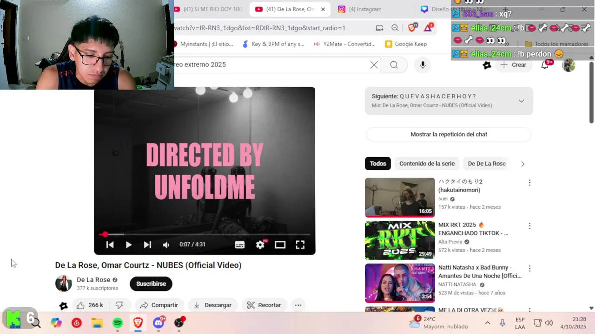Select the De De La Rose chip
Viewport: 595px width, 334px height.
click(487, 163)
